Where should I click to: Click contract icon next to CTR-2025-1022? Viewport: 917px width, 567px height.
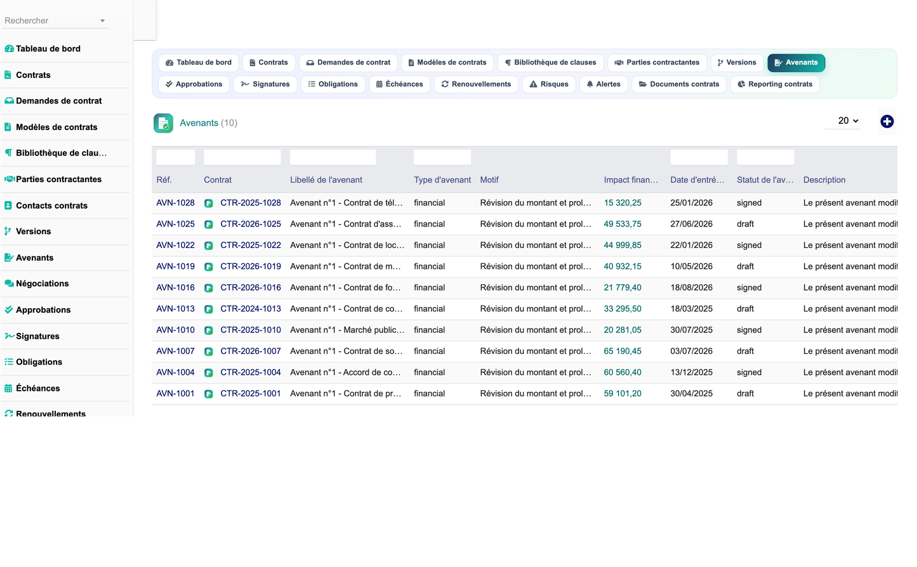click(x=209, y=245)
